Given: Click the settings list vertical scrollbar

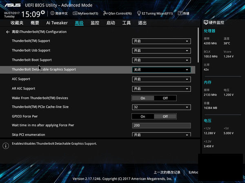Looking at the screenshot, I should [198, 45].
